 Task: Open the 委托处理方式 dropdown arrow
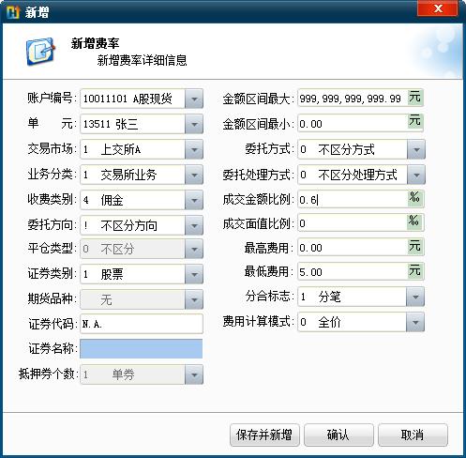pyautogui.click(x=416, y=175)
